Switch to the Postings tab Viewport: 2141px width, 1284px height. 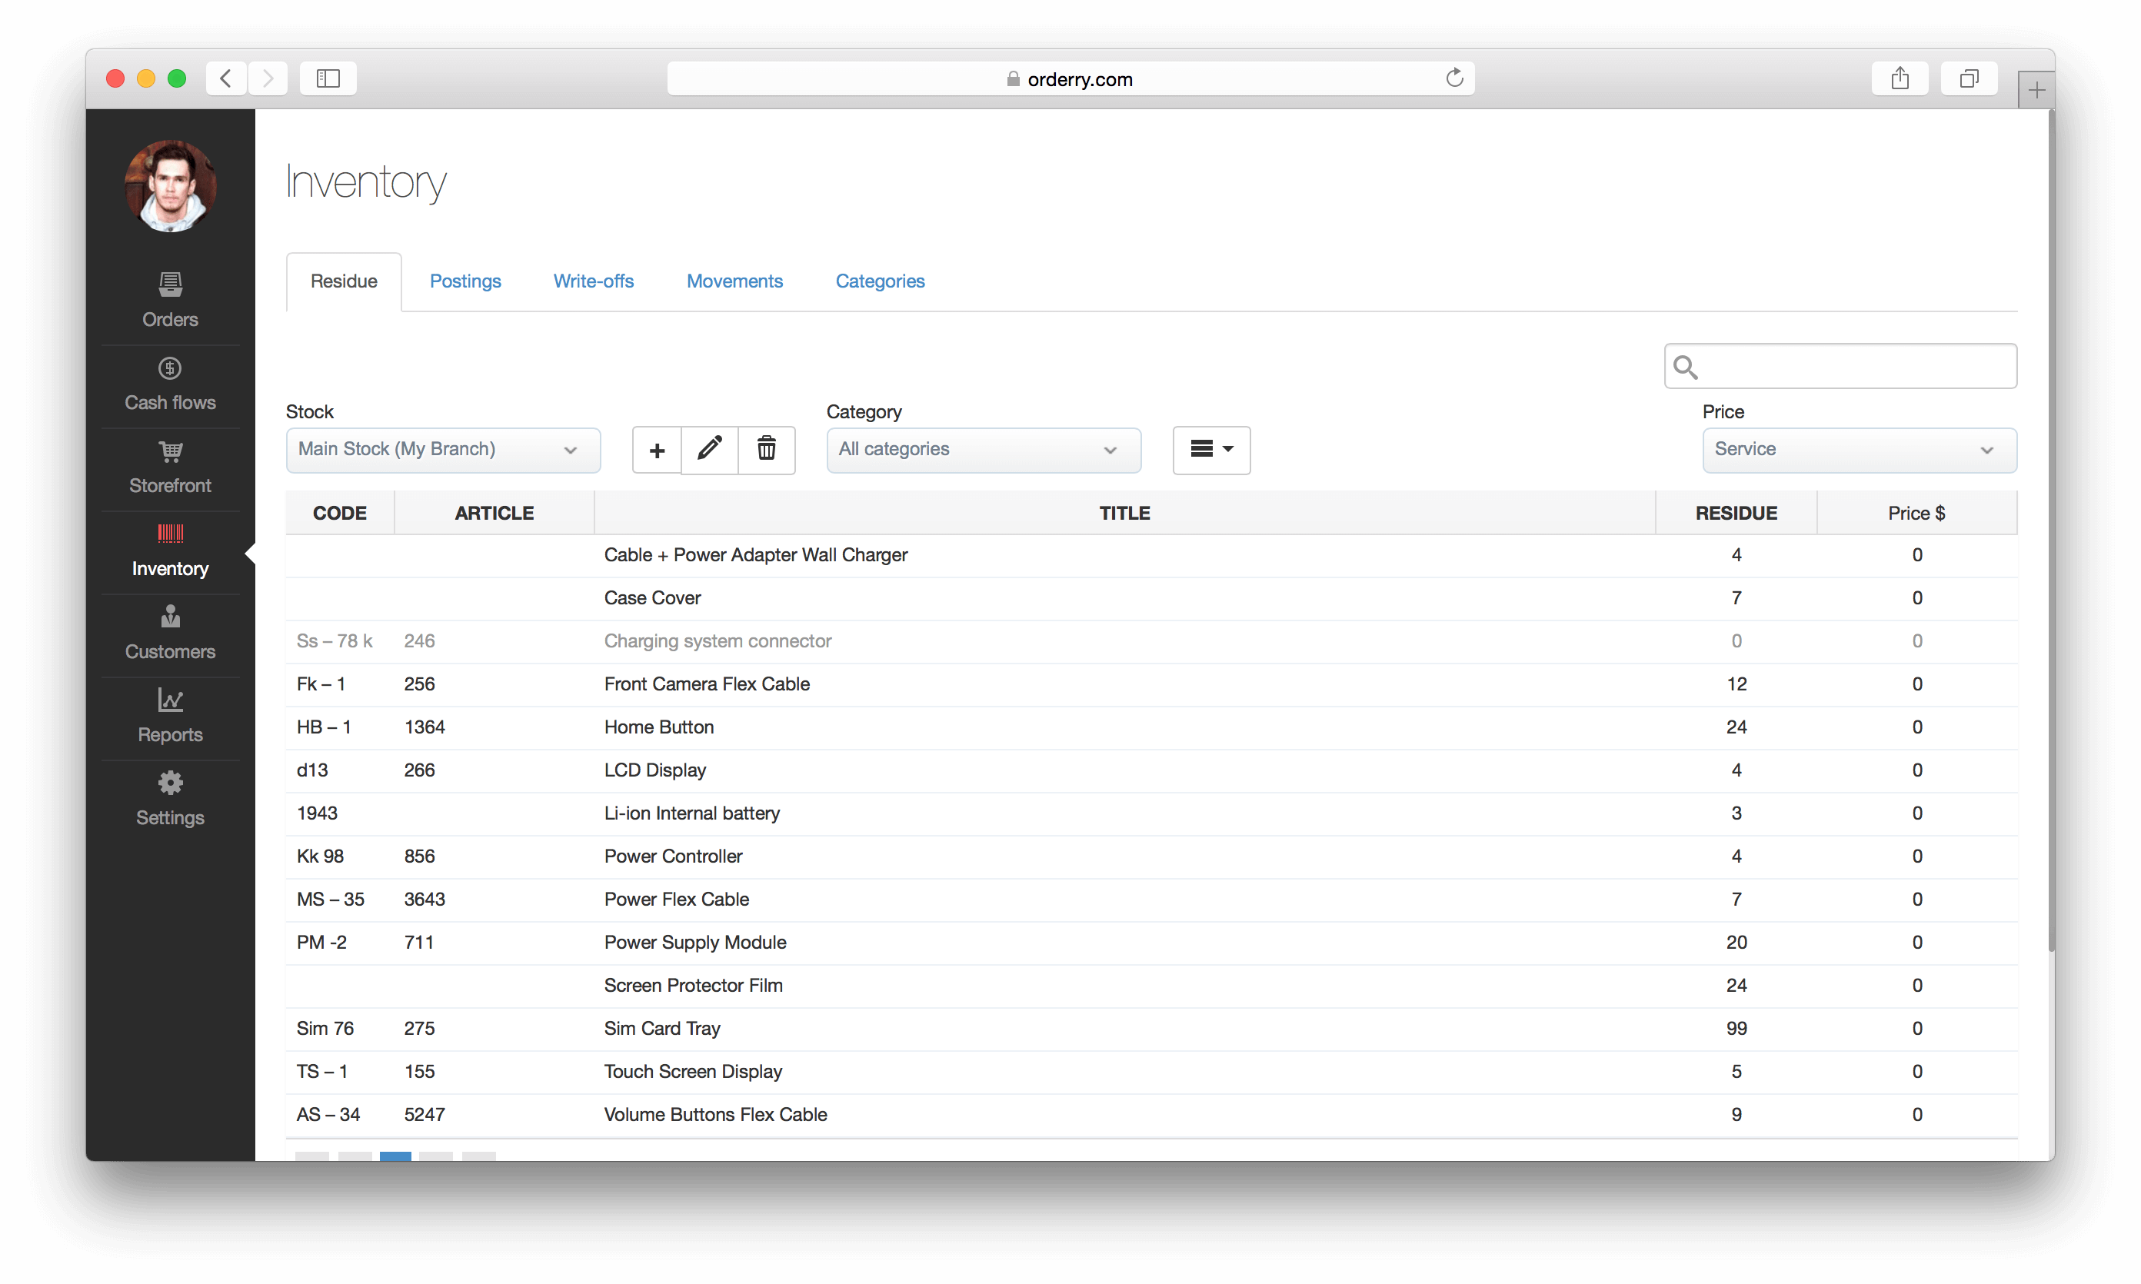pyautogui.click(x=464, y=281)
